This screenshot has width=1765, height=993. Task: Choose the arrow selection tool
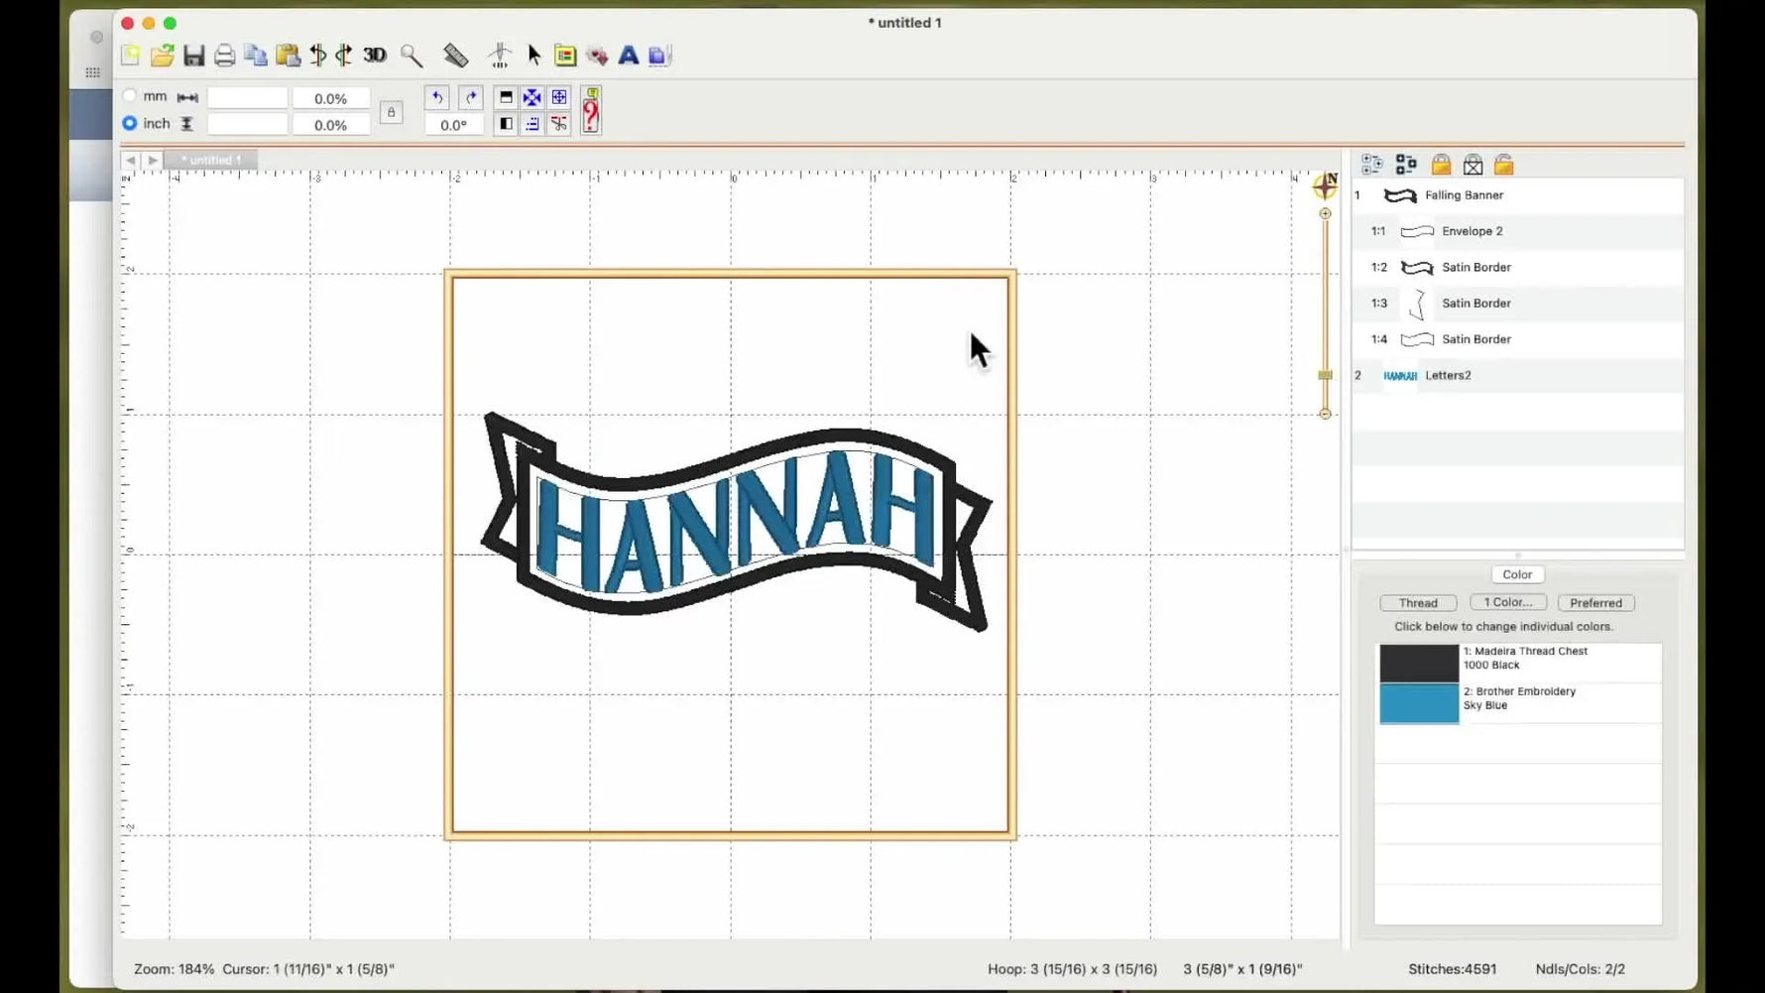coord(534,56)
